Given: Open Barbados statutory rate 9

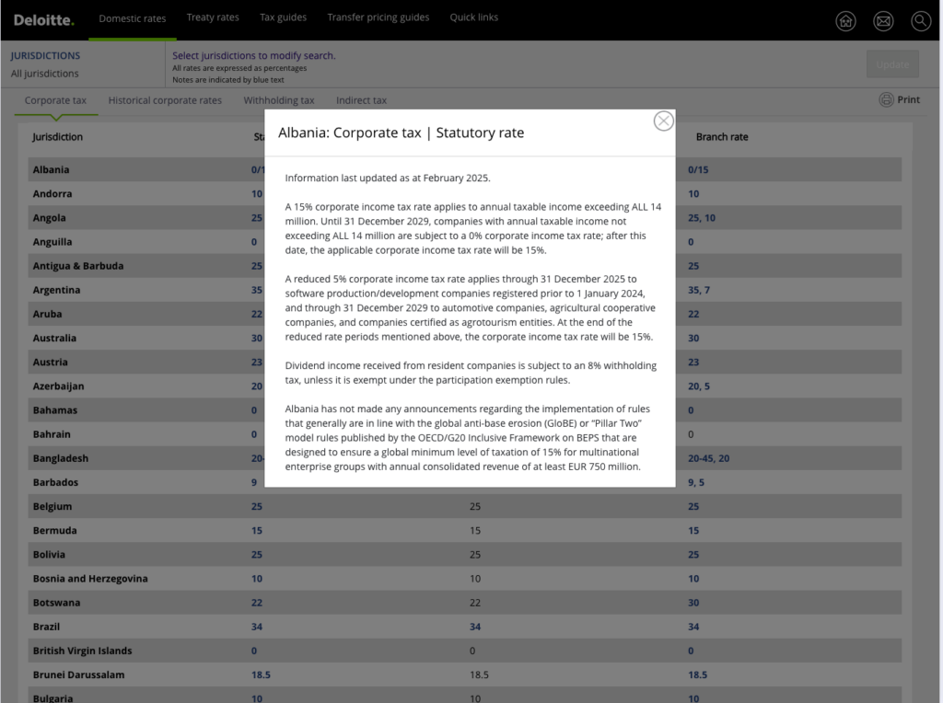Looking at the screenshot, I should point(254,482).
